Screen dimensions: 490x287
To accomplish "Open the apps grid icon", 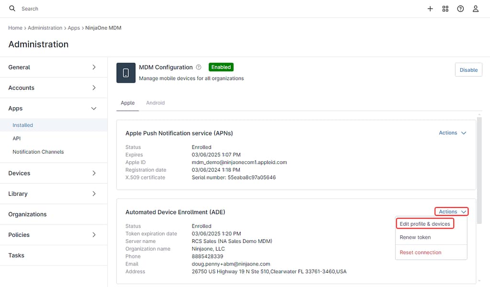I will coord(445,9).
